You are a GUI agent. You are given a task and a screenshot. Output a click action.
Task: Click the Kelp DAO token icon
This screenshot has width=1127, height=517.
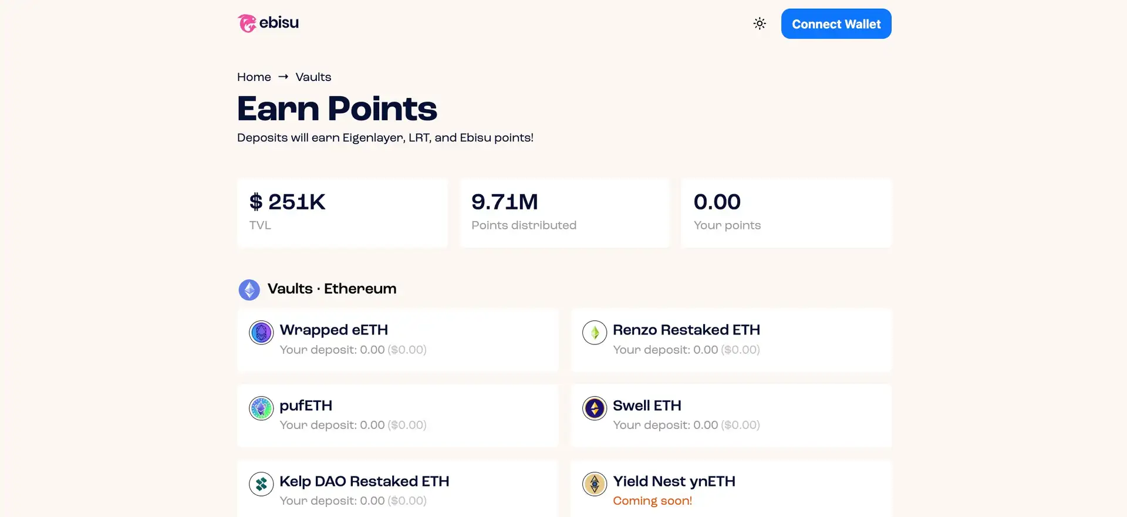click(261, 484)
